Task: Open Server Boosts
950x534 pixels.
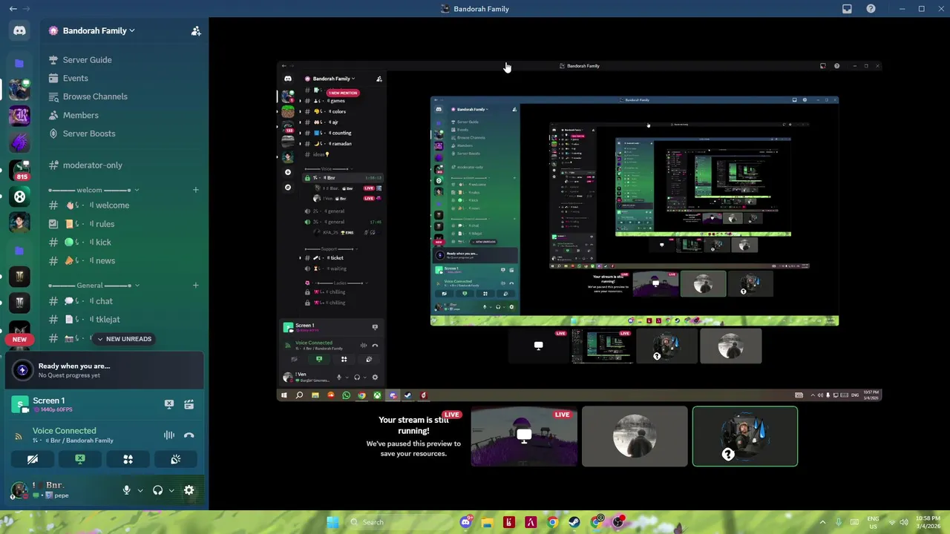Action: tap(125, 133)
